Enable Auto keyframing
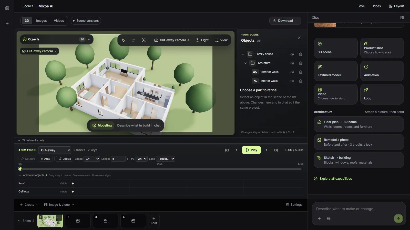Screen dimensions: 410x230 46,159
